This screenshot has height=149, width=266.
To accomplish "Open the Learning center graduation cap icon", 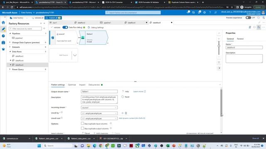I will pos(3,49).
